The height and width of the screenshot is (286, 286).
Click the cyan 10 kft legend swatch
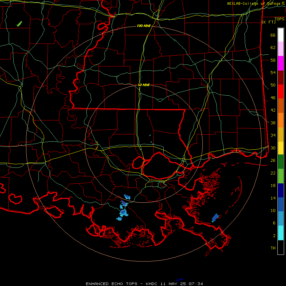281,233
